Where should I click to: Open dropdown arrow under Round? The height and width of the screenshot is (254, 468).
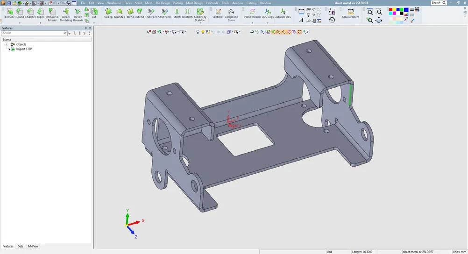tap(20, 23)
